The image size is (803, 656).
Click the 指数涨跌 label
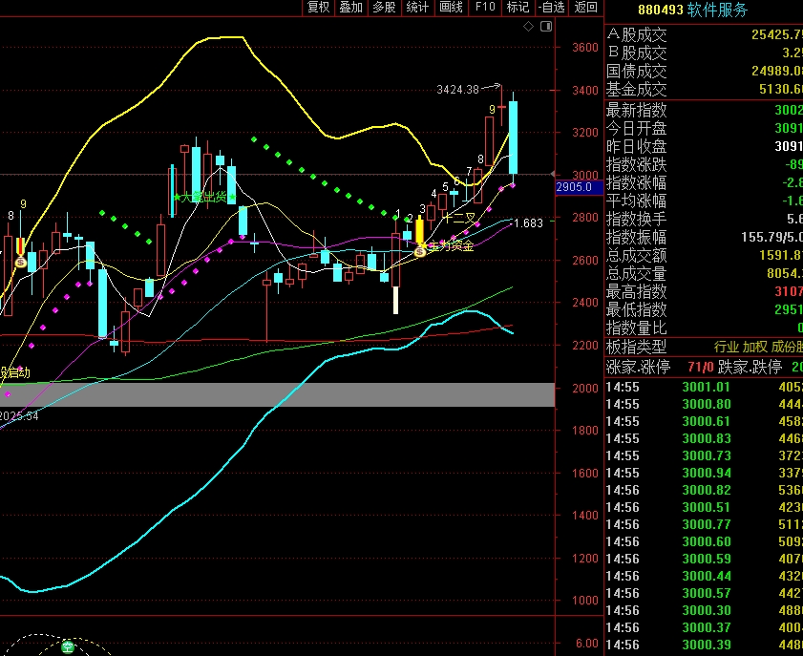click(x=637, y=164)
